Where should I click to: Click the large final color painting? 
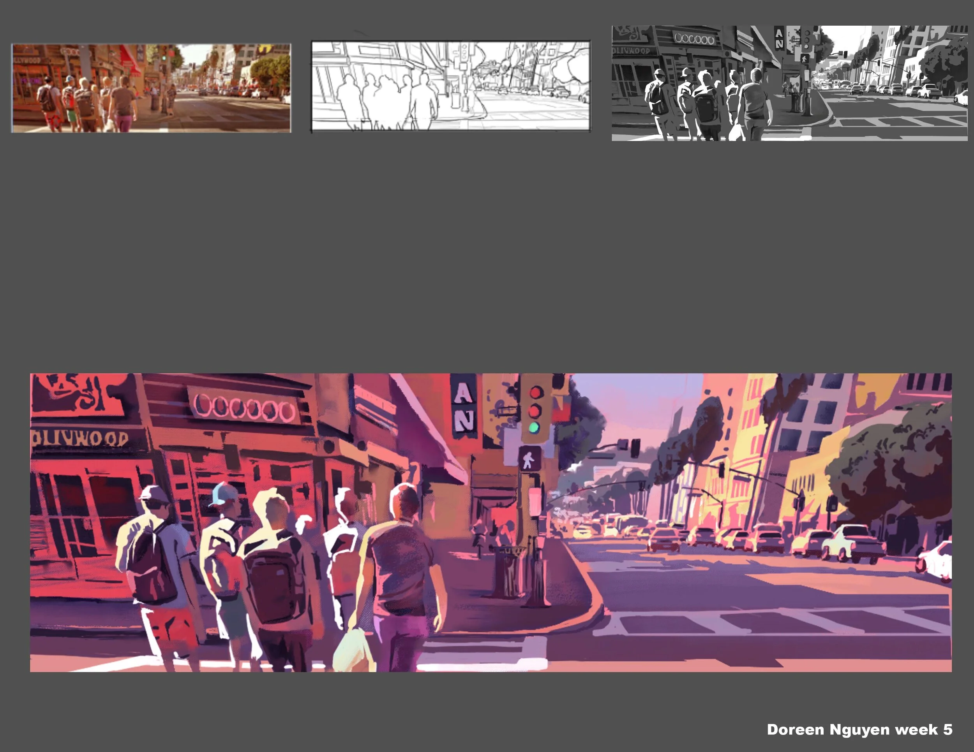point(491,522)
